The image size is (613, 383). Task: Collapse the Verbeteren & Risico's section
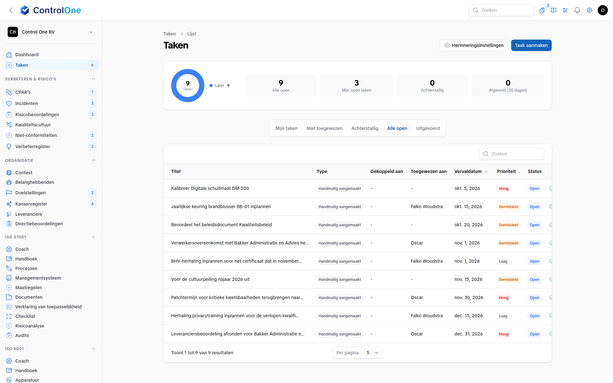click(x=94, y=79)
